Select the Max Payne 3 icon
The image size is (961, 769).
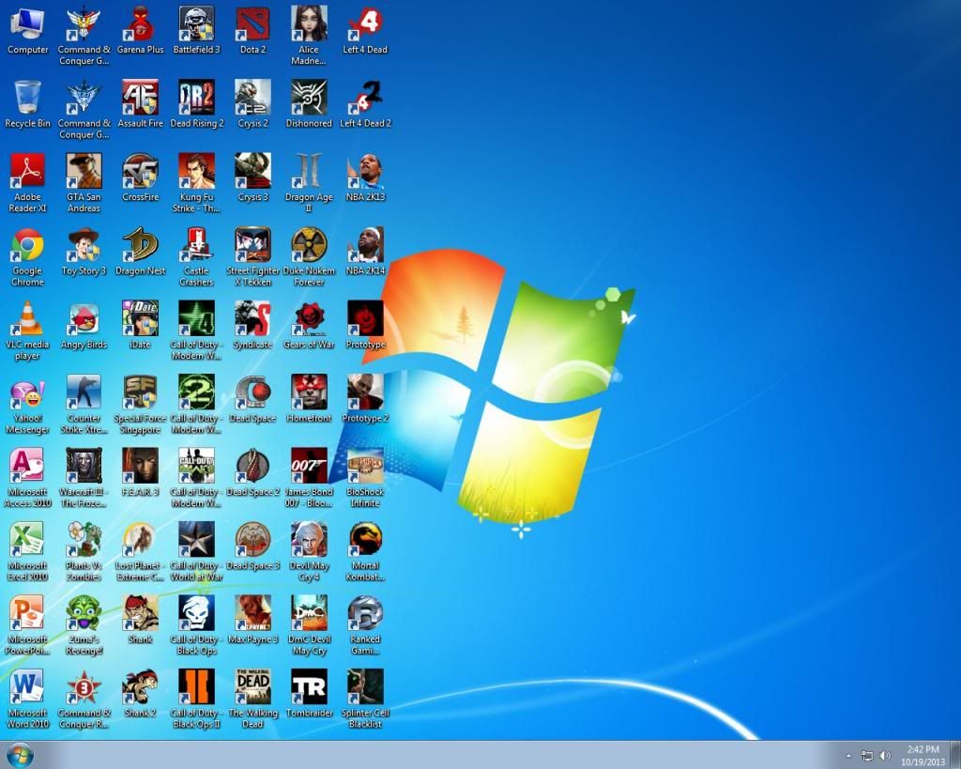[x=253, y=620]
